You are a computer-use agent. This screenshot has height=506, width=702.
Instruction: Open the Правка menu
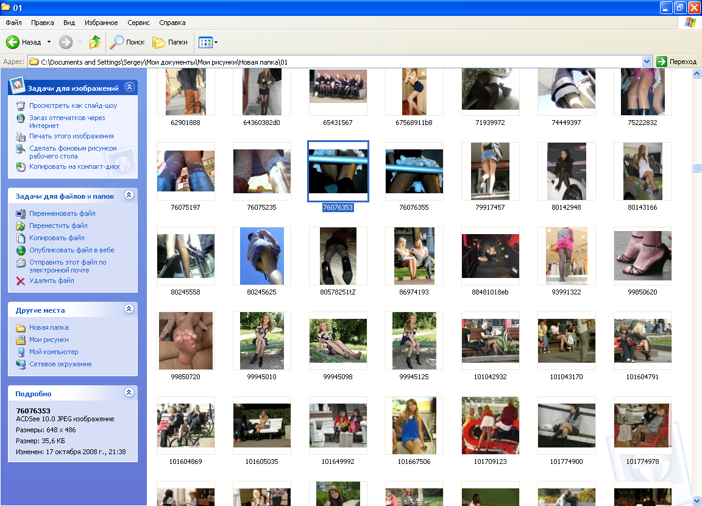pos(43,23)
